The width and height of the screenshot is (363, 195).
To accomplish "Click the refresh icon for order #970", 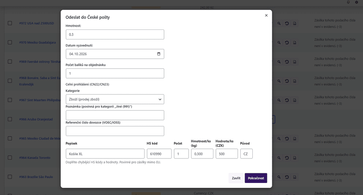I will tap(287, 43).
